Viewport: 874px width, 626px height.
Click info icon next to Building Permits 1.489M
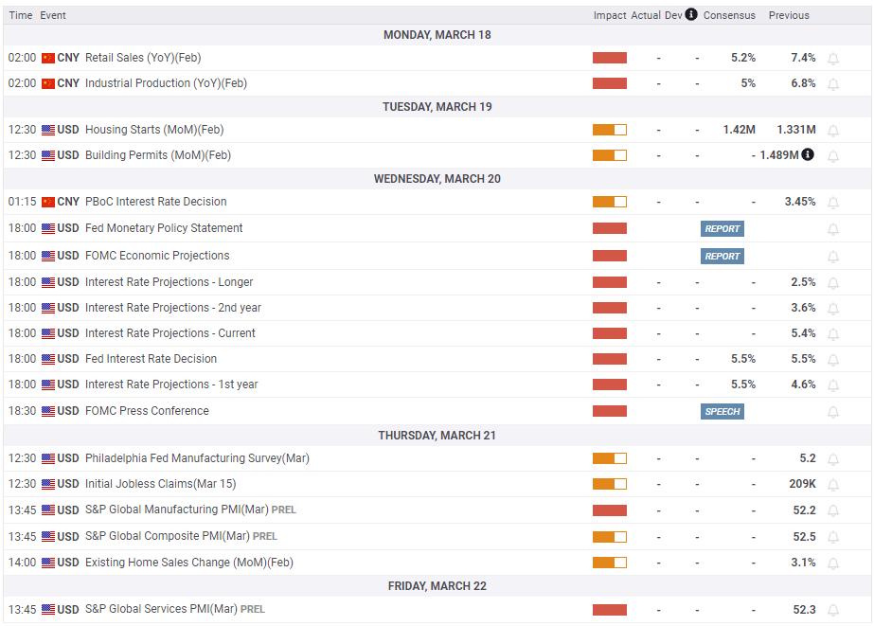click(x=807, y=154)
